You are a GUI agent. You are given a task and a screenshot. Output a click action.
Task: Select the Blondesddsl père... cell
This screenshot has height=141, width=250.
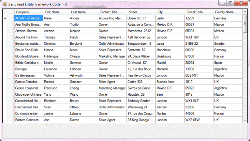[29, 56]
